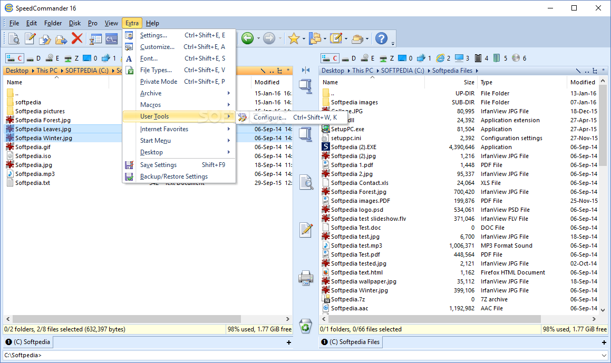This screenshot has width=611, height=363.
Task: Click the copy files toolbar icon
Action: 45,38
